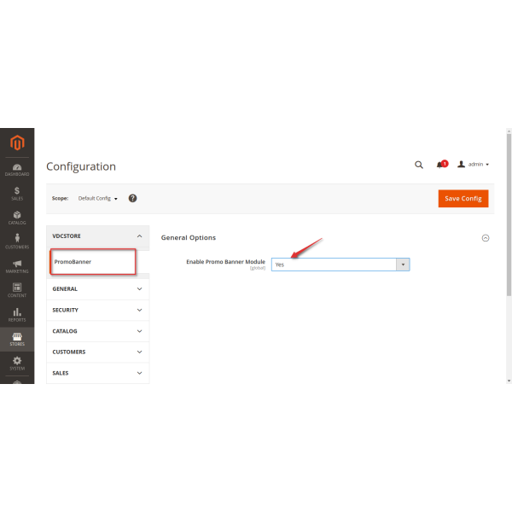Click the search magnifier icon

(x=418, y=165)
